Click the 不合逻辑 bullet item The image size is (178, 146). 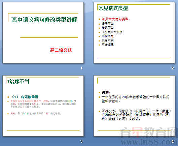click(x=107, y=45)
